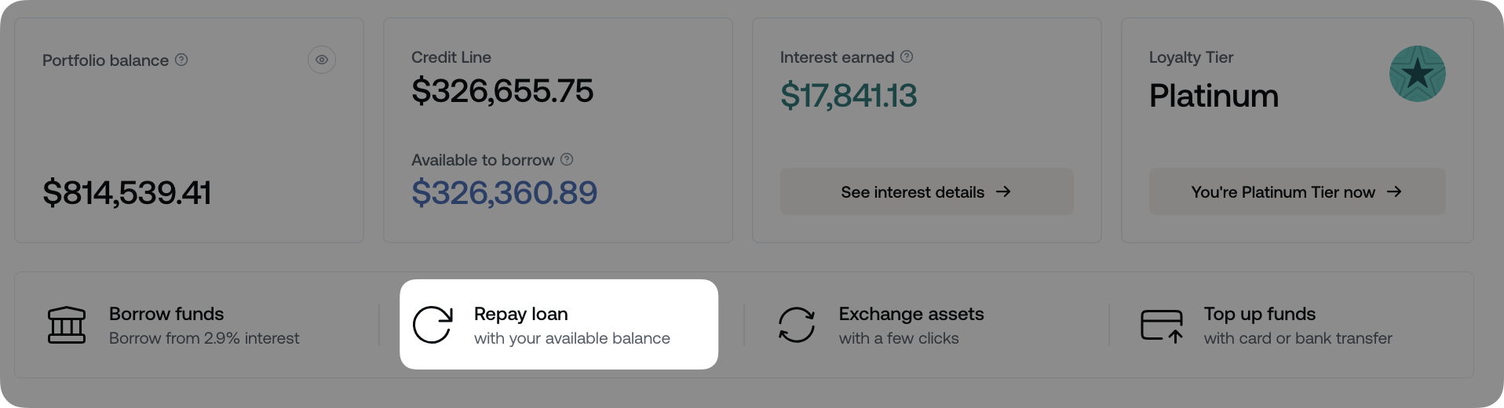This screenshot has height=408, width=1504.
Task: Click the $17,841.13 interest earned amount
Action: (x=849, y=96)
